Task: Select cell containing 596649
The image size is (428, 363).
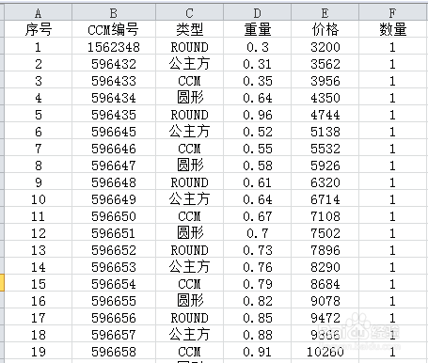Action: (114, 198)
